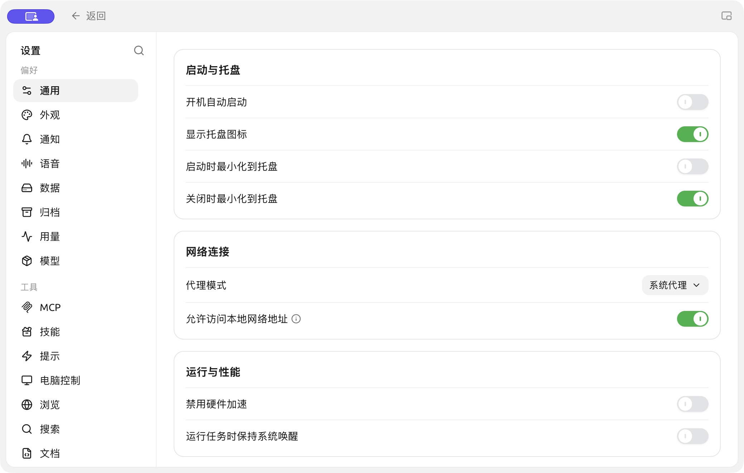Open the picture-in-picture window icon
Image resolution: width=744 pixels, height=473 pixels.
click(x=726, y=16)
